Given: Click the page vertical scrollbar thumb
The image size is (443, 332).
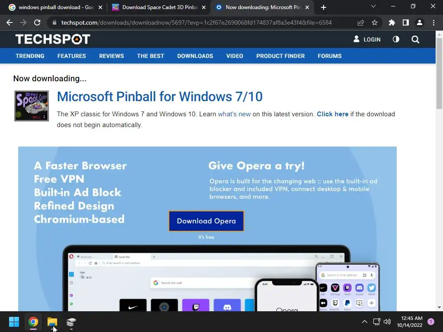Looking at the screenshot, I should (439, 73).
